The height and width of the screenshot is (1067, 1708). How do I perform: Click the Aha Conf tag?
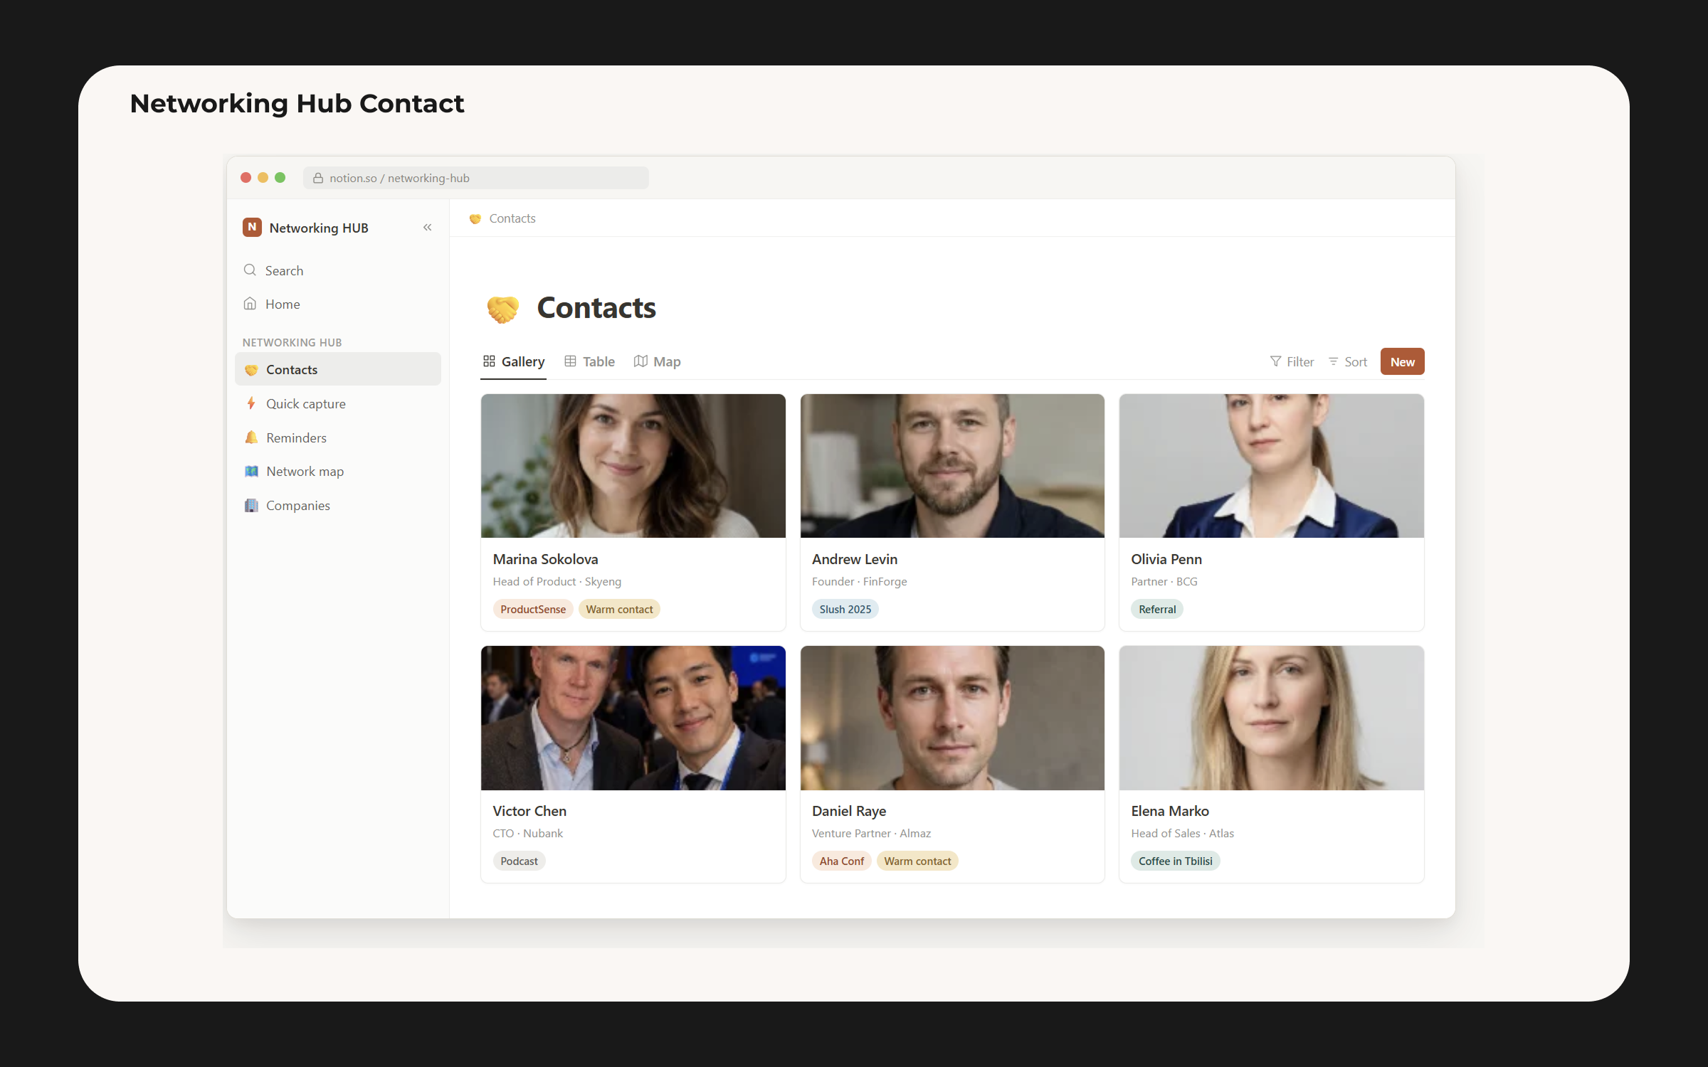click(841, 861)
